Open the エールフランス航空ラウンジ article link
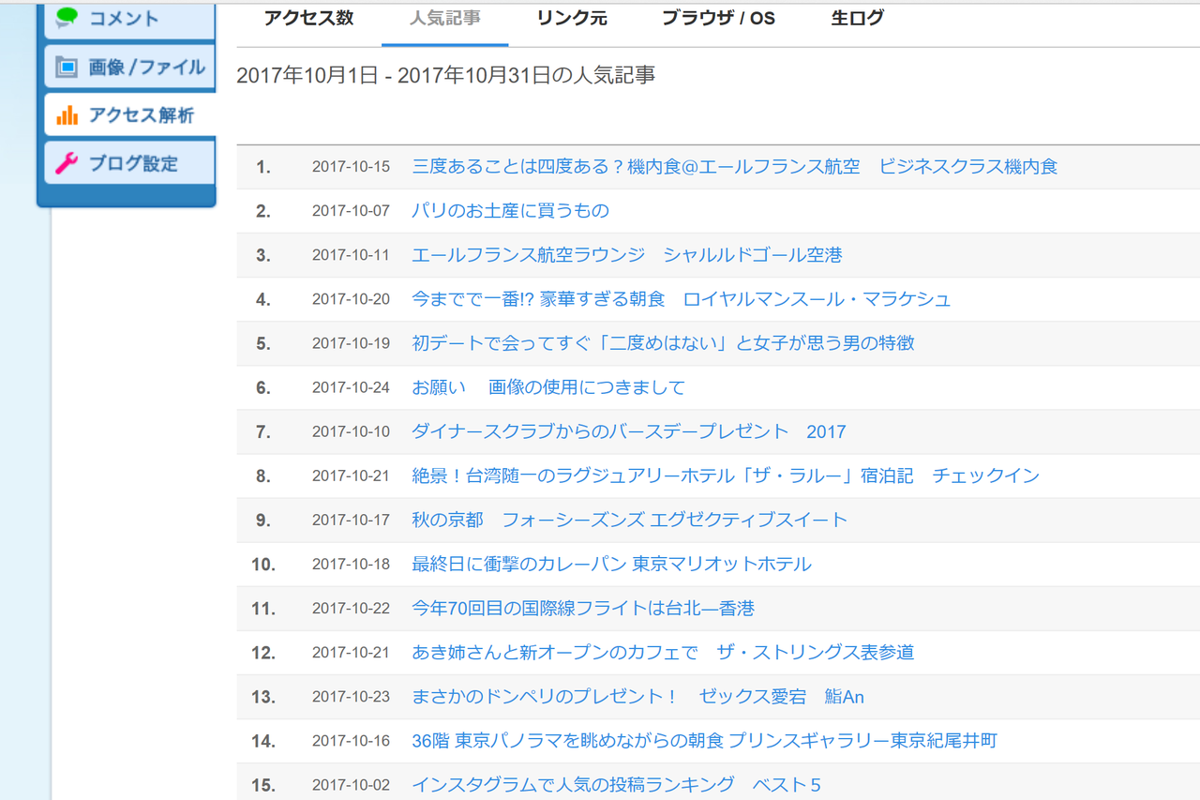Viewport: 1200px width, 800px height. click(627, 255)
